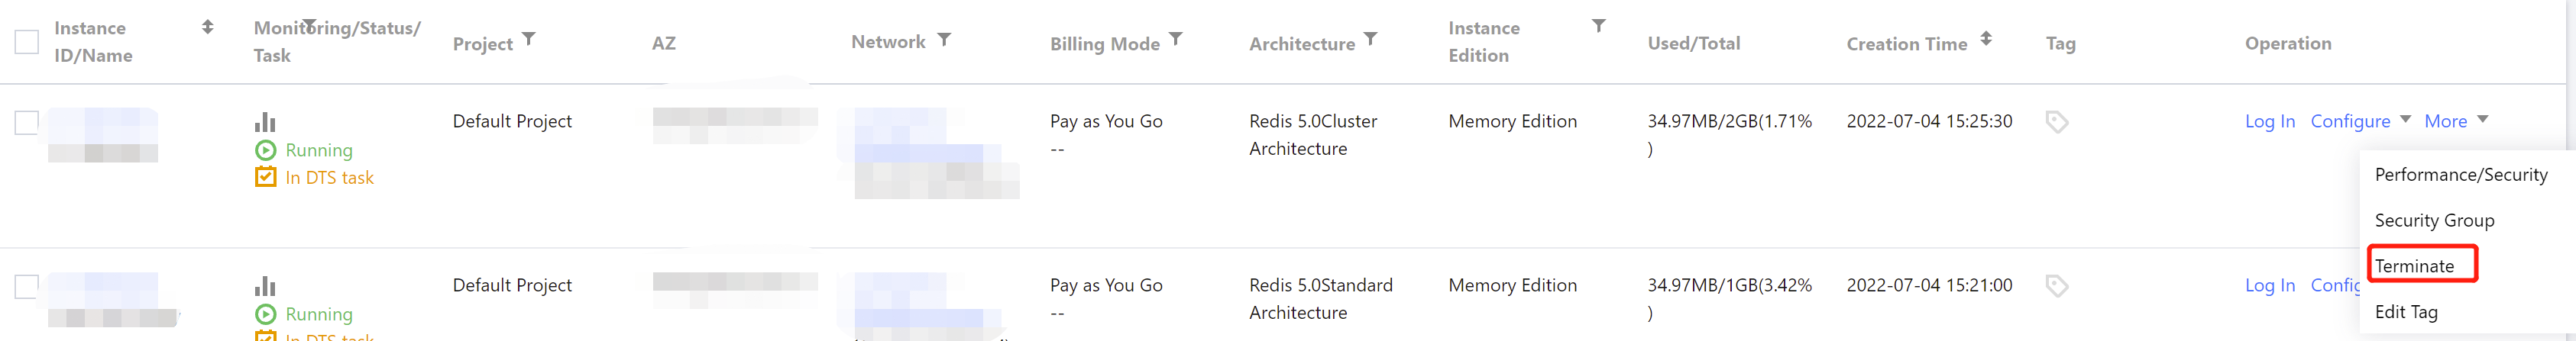Sort instances by Creation Time
Viewport: 2576px width, 341px height.
pos(1986,39)
